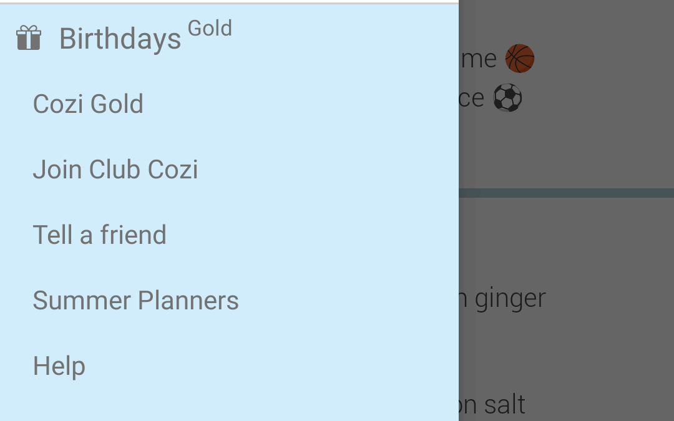The height and width of the screenshot is (421, 674).
Task: Tap the word friend in Tell a friend
Action: 134,235
